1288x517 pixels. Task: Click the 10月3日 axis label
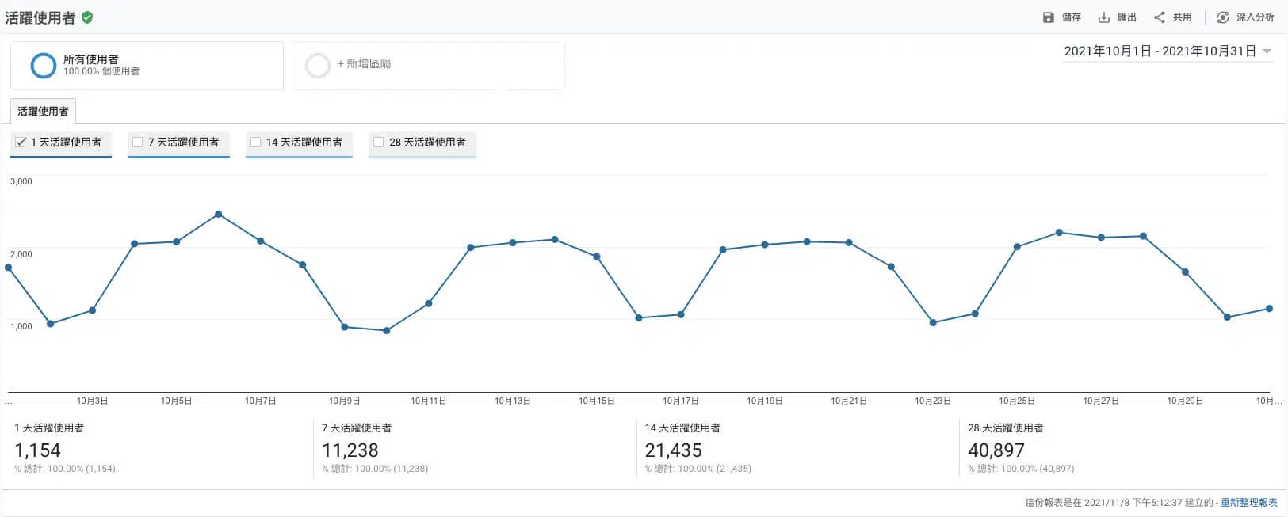[92, 401]
